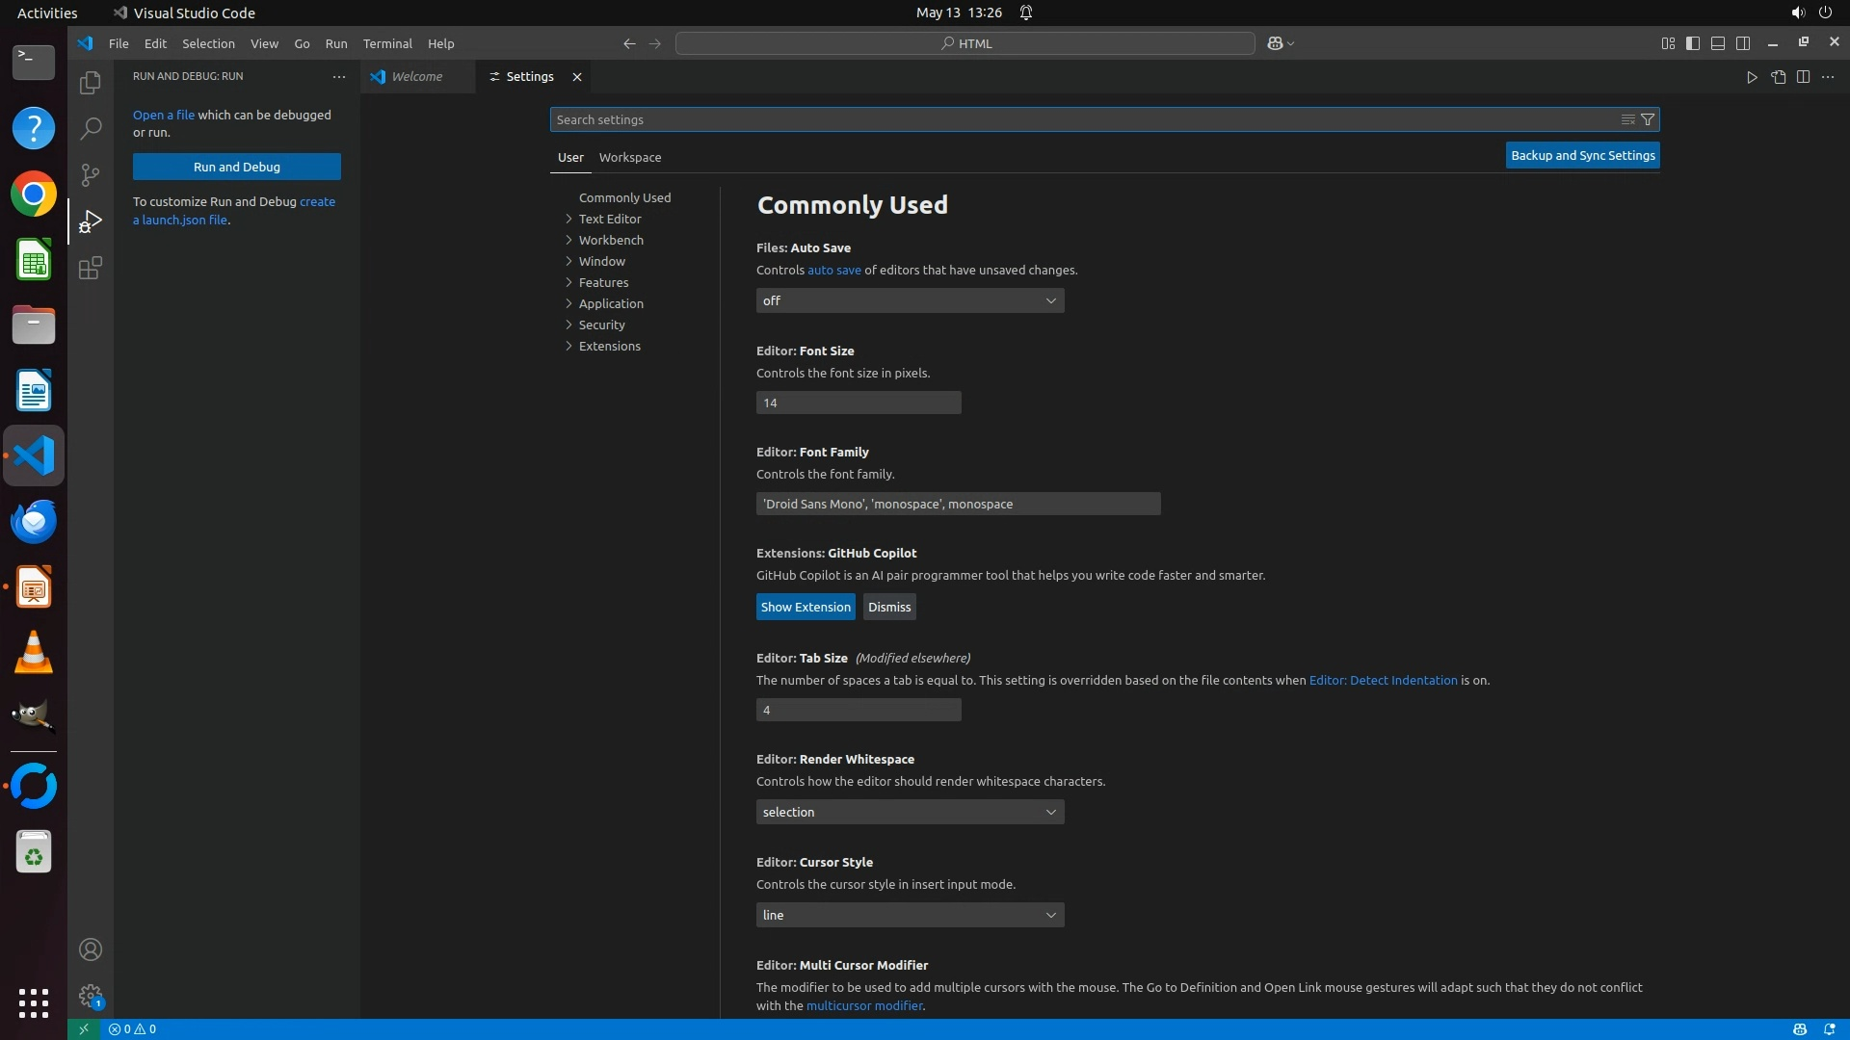Click the settings filter funnel icon

tap(1648, 119)
